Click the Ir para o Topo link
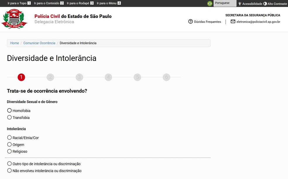This screenshot has width=288, height=179. [x=19, y=3]
